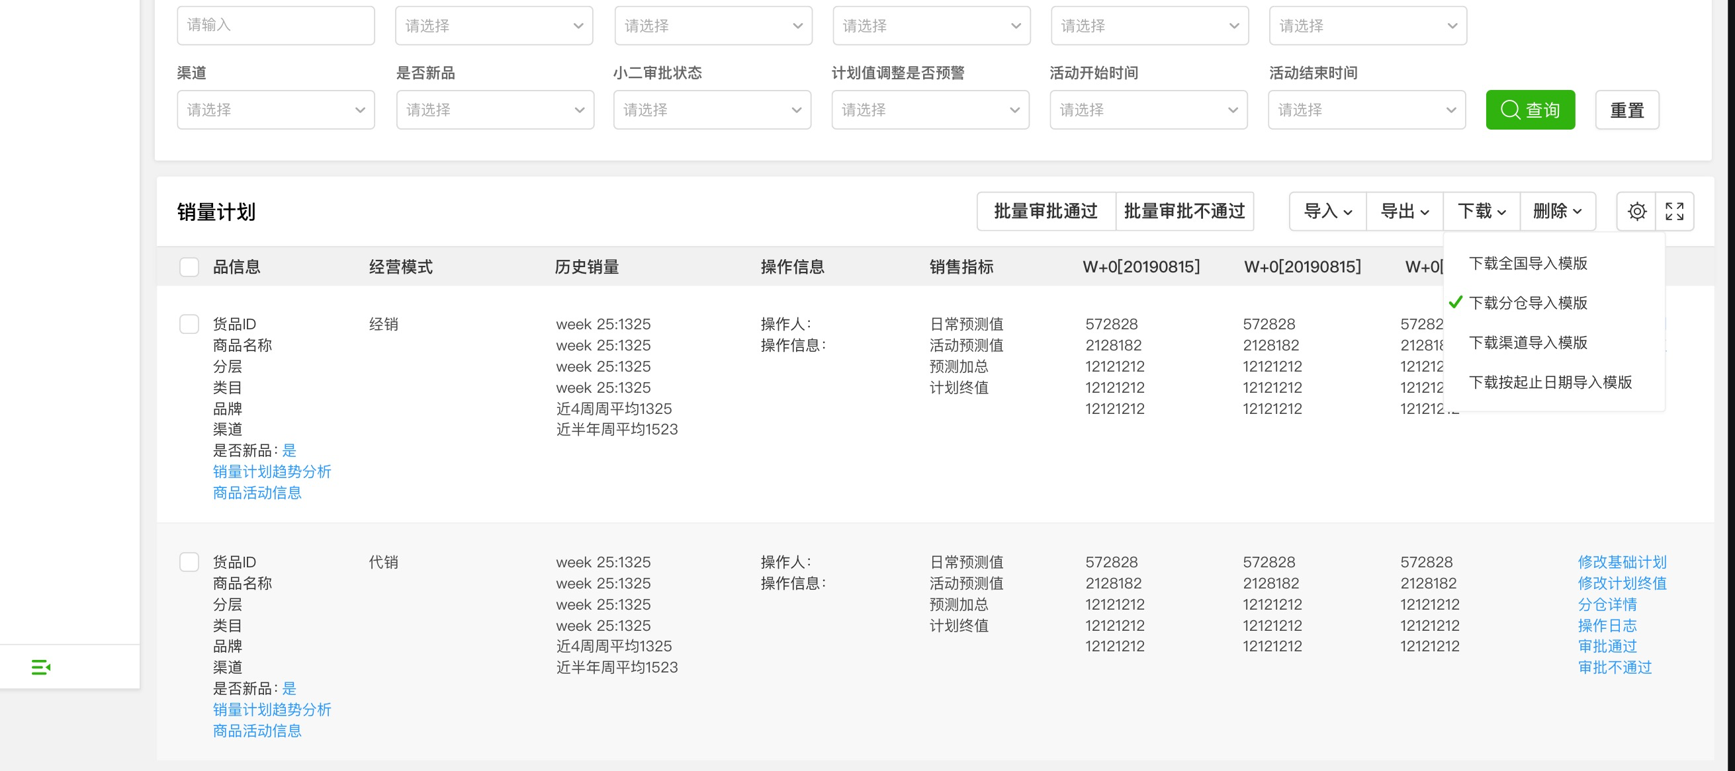Click the 请输入 text input field

[x=275, y=26]
